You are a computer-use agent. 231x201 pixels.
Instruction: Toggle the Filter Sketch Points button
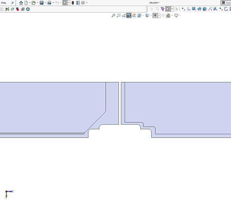(221, 9)
